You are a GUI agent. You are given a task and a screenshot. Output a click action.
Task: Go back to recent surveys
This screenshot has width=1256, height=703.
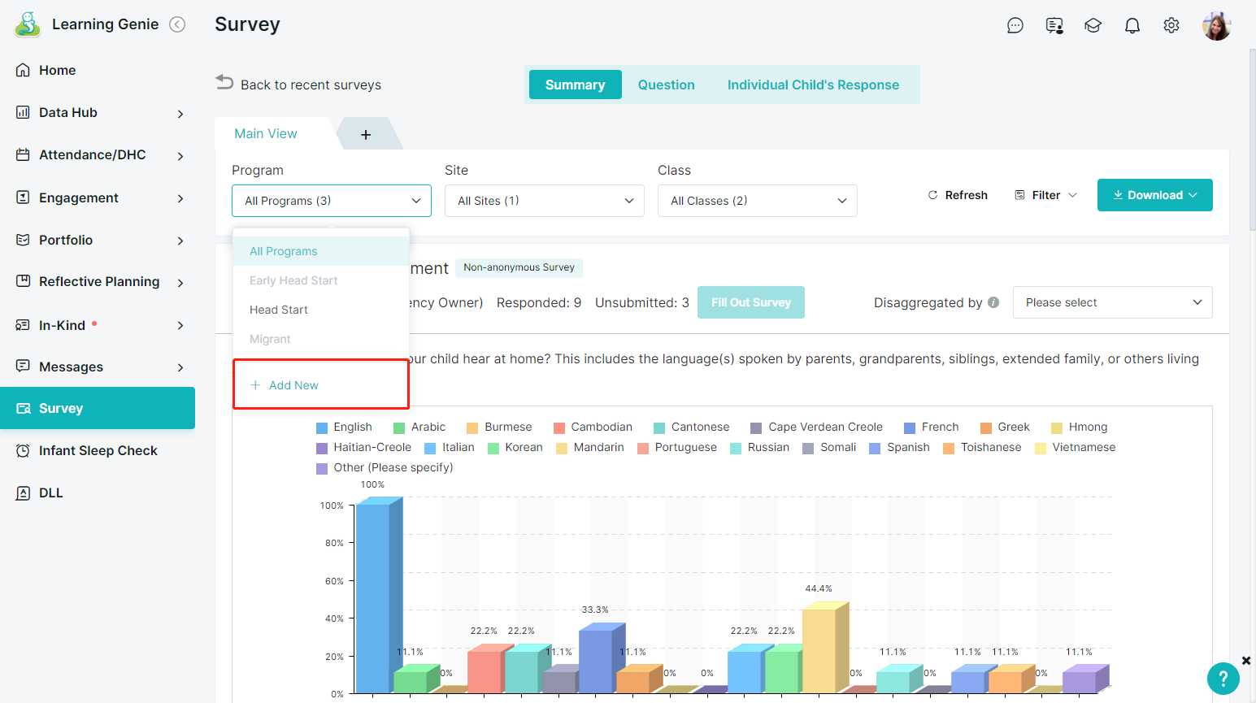coord(298,85)
